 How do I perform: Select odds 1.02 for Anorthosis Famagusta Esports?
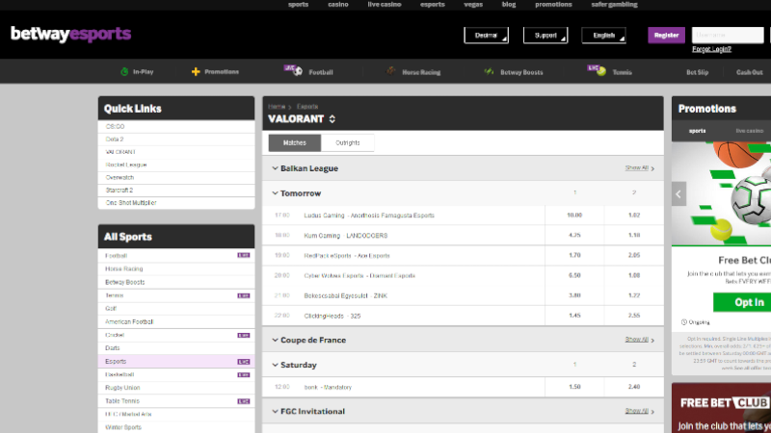[x=634, y=215]
